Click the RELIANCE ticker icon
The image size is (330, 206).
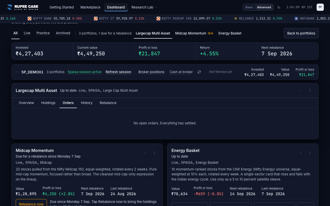(236, 19)
